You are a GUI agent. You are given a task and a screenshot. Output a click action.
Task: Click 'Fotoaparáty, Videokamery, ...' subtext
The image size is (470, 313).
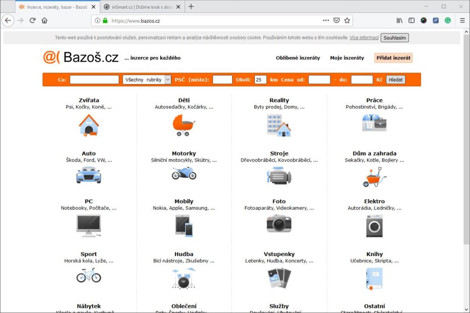point(279,208)
